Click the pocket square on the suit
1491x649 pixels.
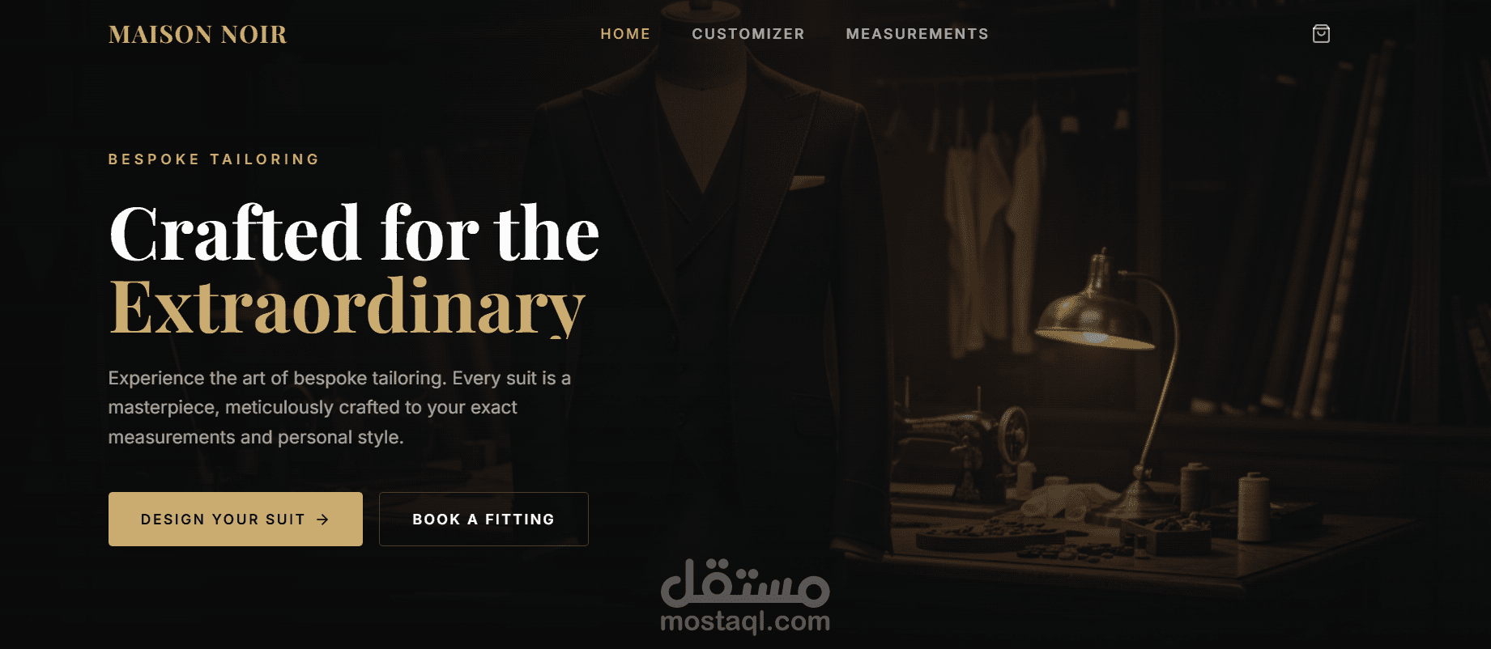click(x=807, y=181)
